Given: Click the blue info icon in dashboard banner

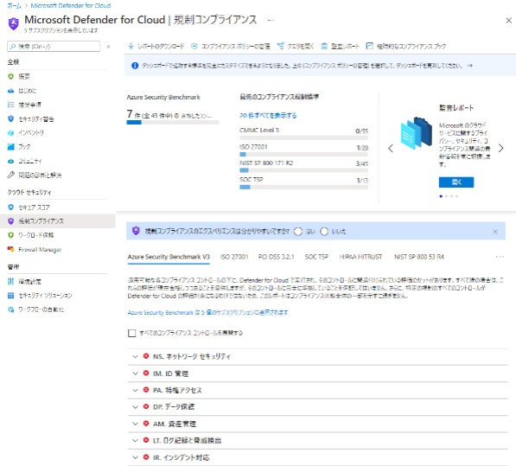Looking at the screenshot, I should click(x=135, y=66).
